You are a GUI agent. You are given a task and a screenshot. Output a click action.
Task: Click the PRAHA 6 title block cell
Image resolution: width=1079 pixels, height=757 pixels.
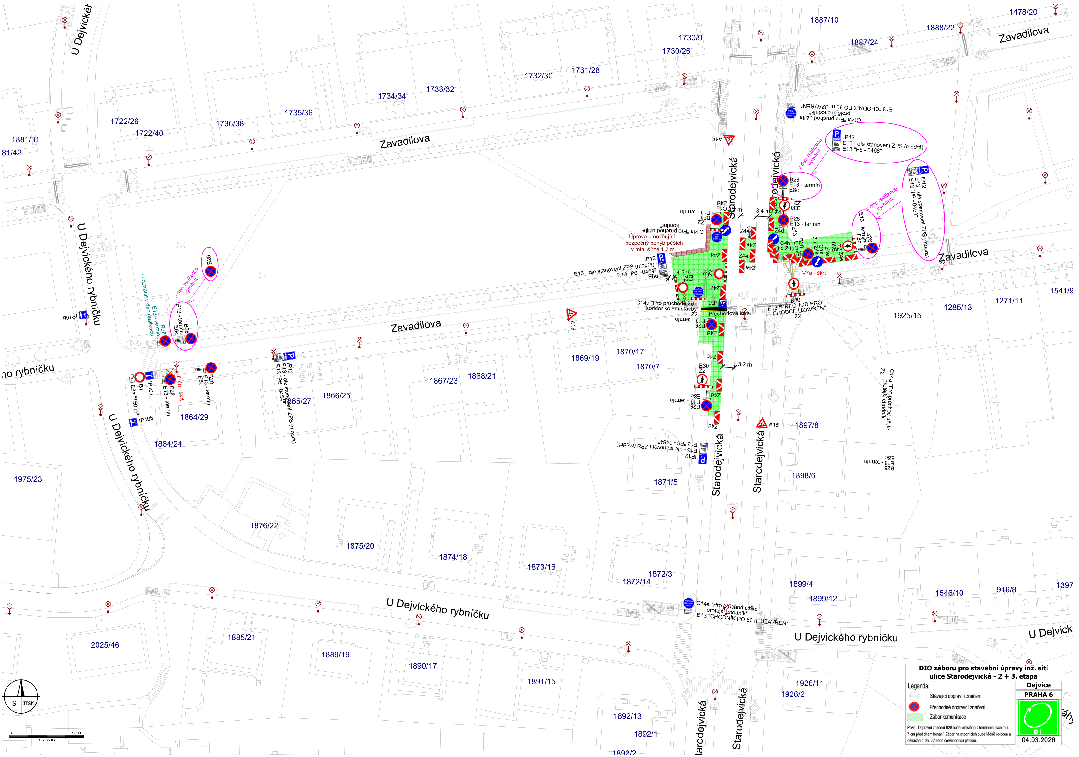coord(1038,694)
